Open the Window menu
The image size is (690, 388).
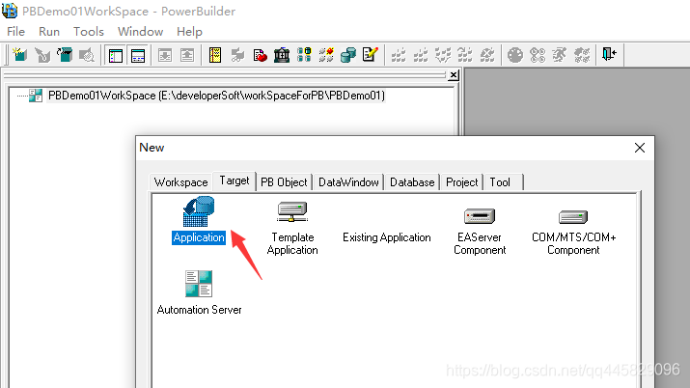[x=140, y=32]
